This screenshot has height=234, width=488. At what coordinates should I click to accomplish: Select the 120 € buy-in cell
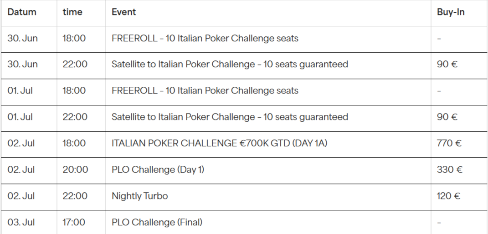[448, 196]
